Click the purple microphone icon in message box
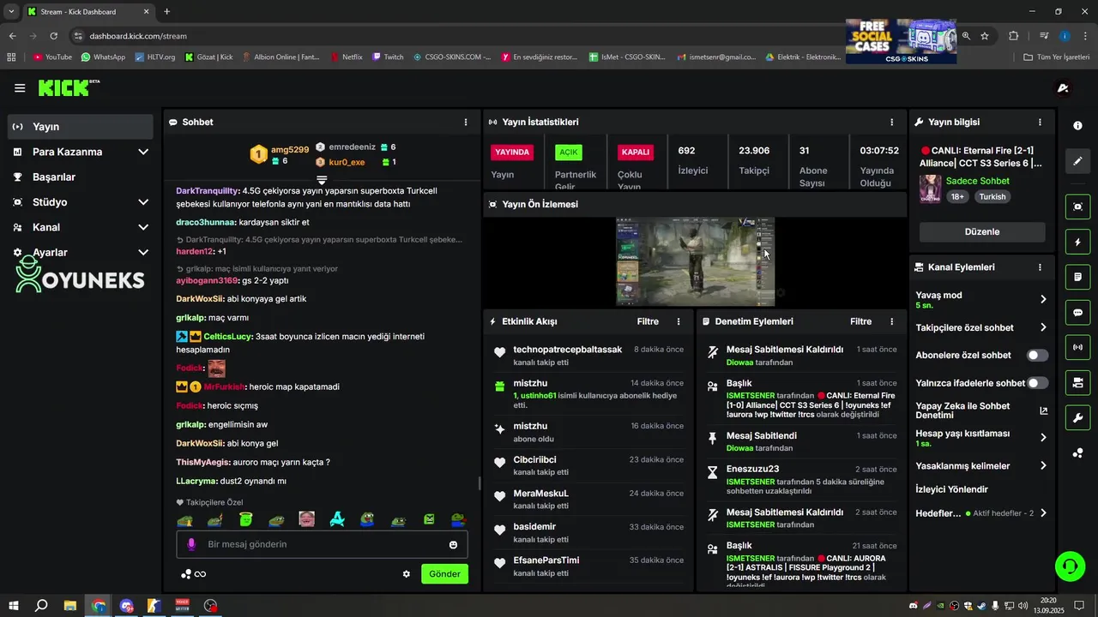The width and height of the screenshot is (1098, 617). [x=191, y=544]
